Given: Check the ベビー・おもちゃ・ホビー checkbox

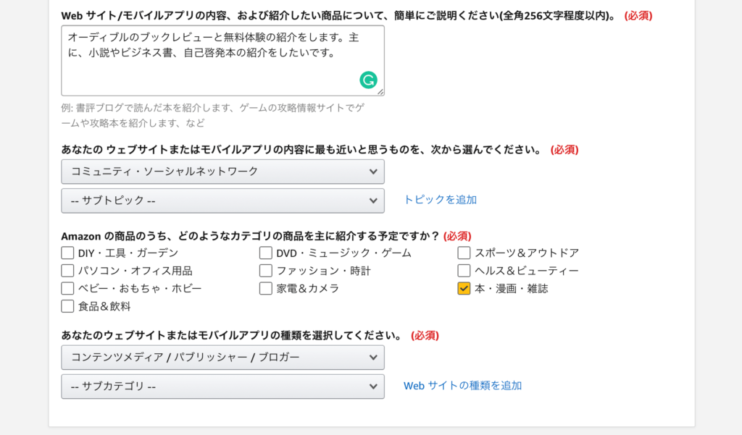Looking at the screenshot, I should (x=67, y=288).
